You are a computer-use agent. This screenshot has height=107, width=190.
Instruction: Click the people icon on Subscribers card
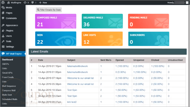coord(162,40)
